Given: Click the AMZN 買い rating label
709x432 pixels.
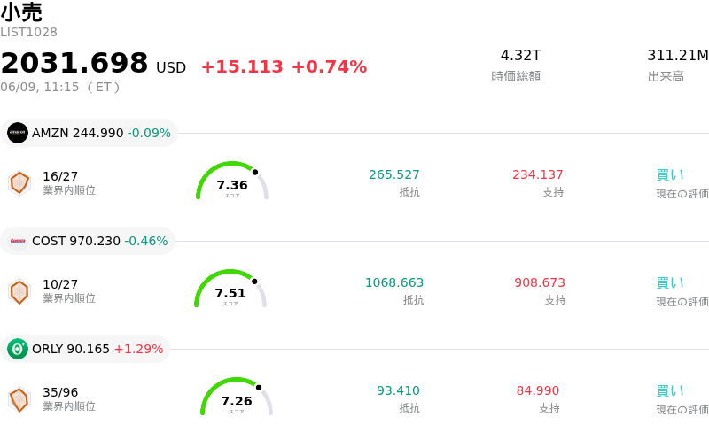Looking at the screenshot, I should tap(670, 175).
